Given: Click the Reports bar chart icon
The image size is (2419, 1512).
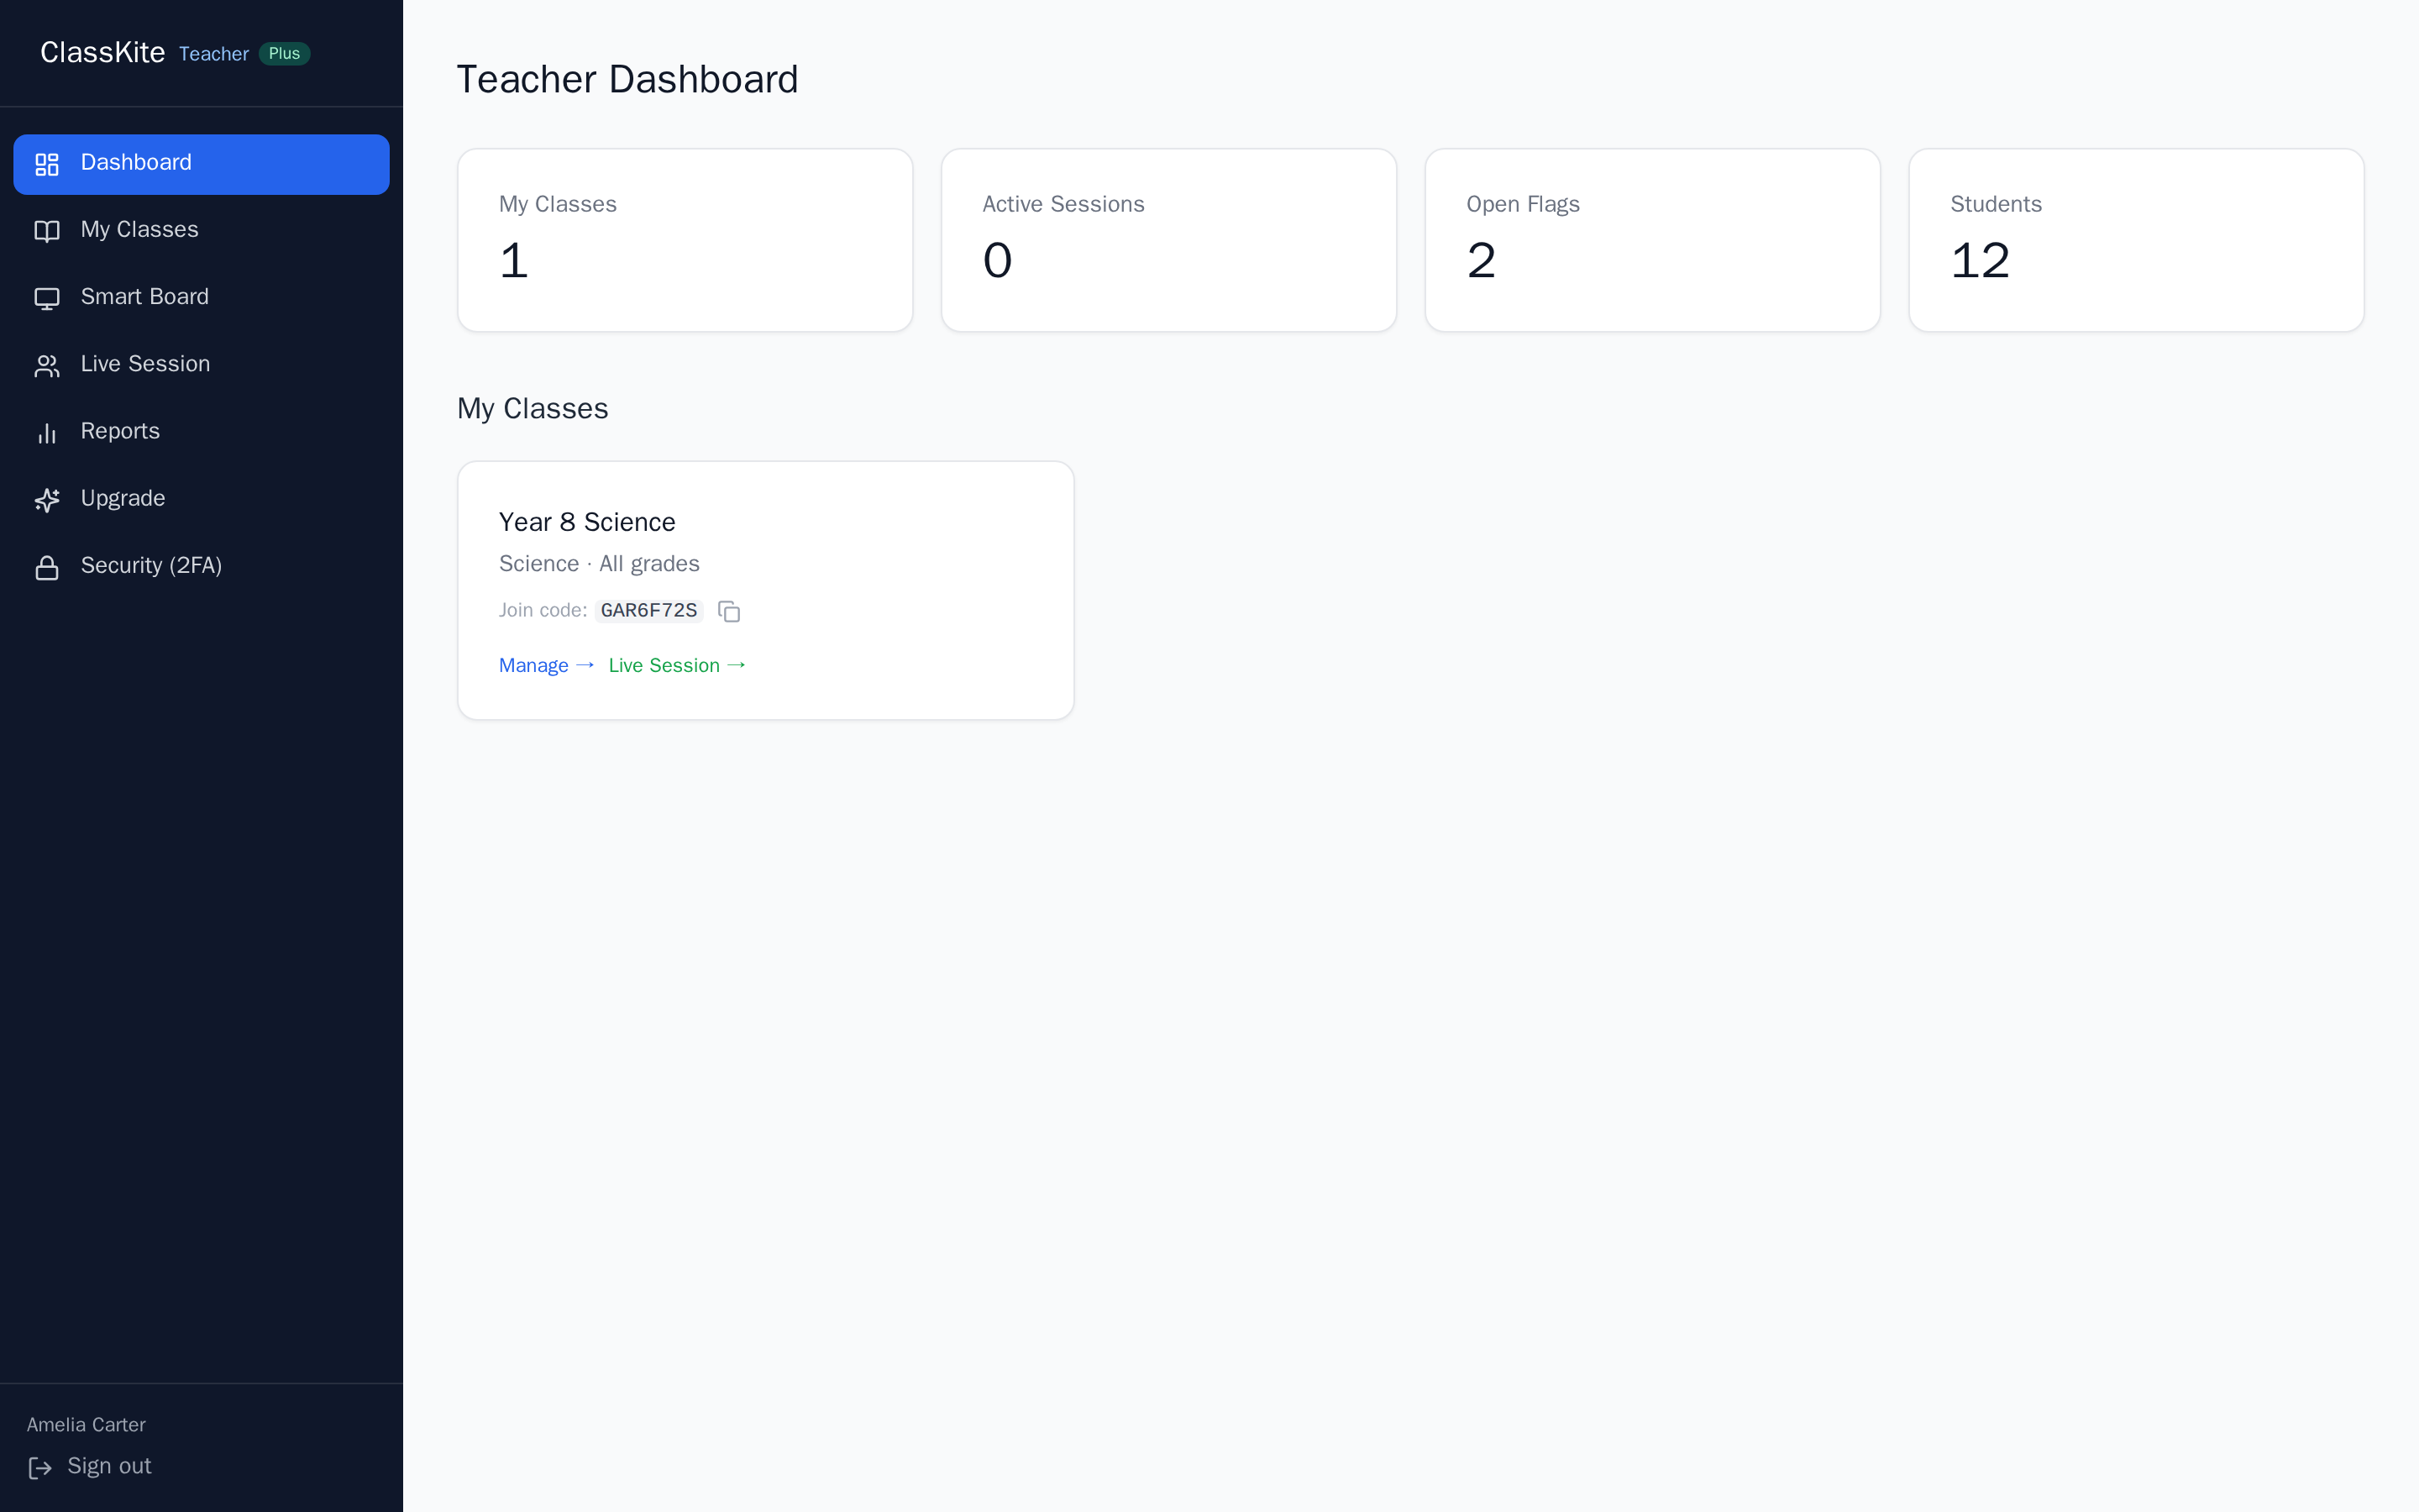Looking at the screenshot, I should [x=47, y=433].
